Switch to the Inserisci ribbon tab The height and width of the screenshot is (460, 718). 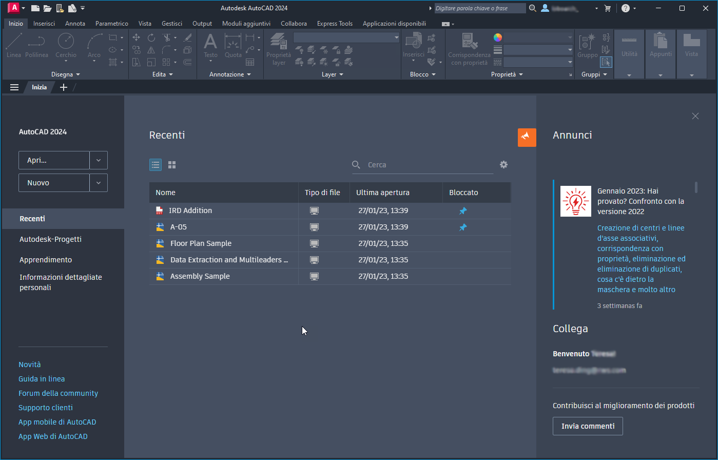[x=44, y=24]
